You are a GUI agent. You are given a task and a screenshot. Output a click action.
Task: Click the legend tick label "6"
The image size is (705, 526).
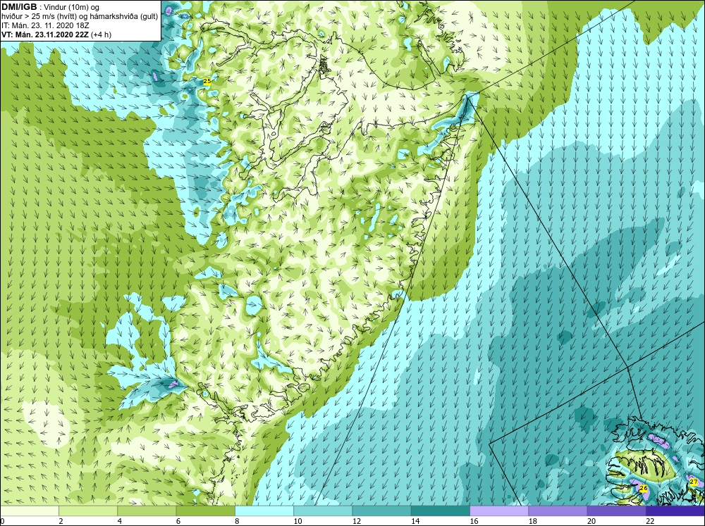tap(178, 521)
